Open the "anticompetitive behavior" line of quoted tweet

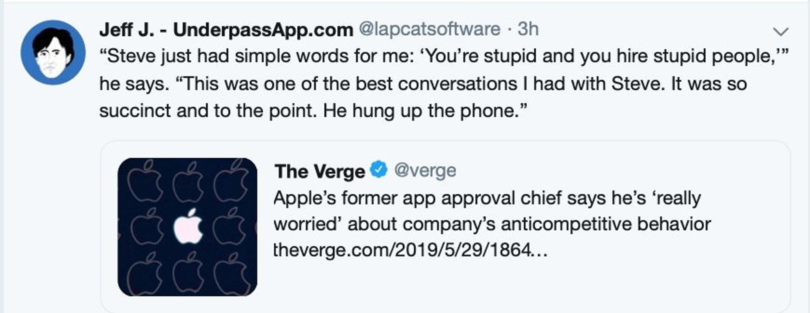tap(493, 225)
